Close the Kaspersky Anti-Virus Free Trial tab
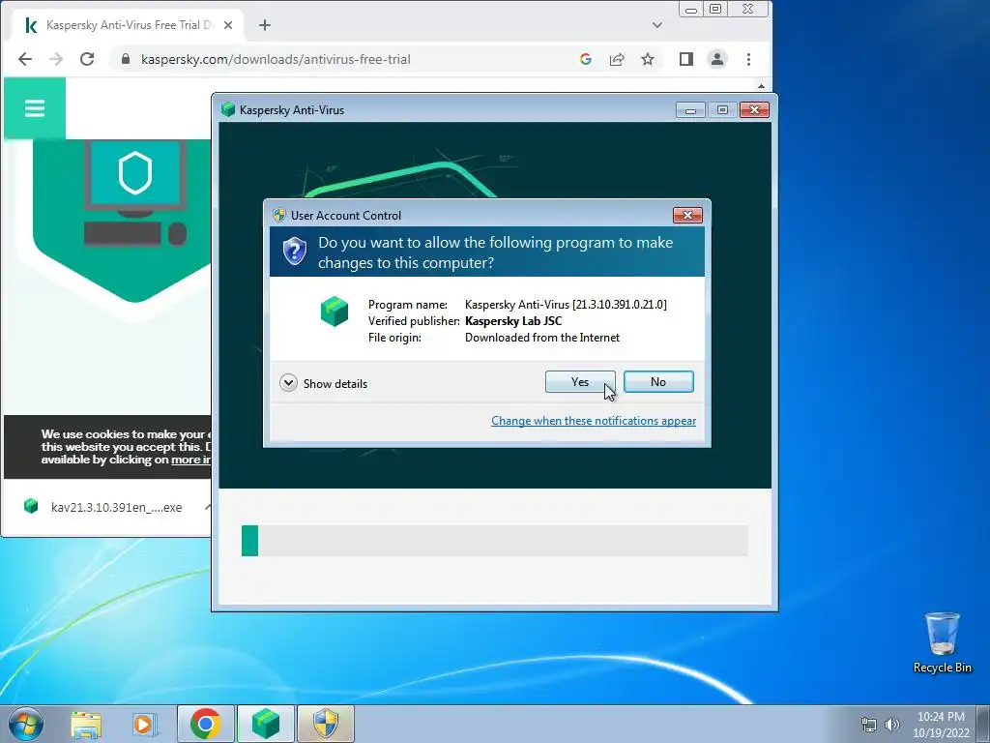 click(228, 25)
